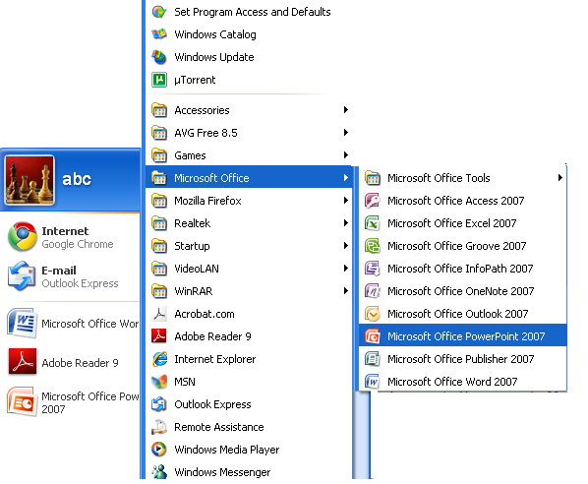Click the abc user name
The width and height of the screenshot is (588, 484).
point(77,179)
